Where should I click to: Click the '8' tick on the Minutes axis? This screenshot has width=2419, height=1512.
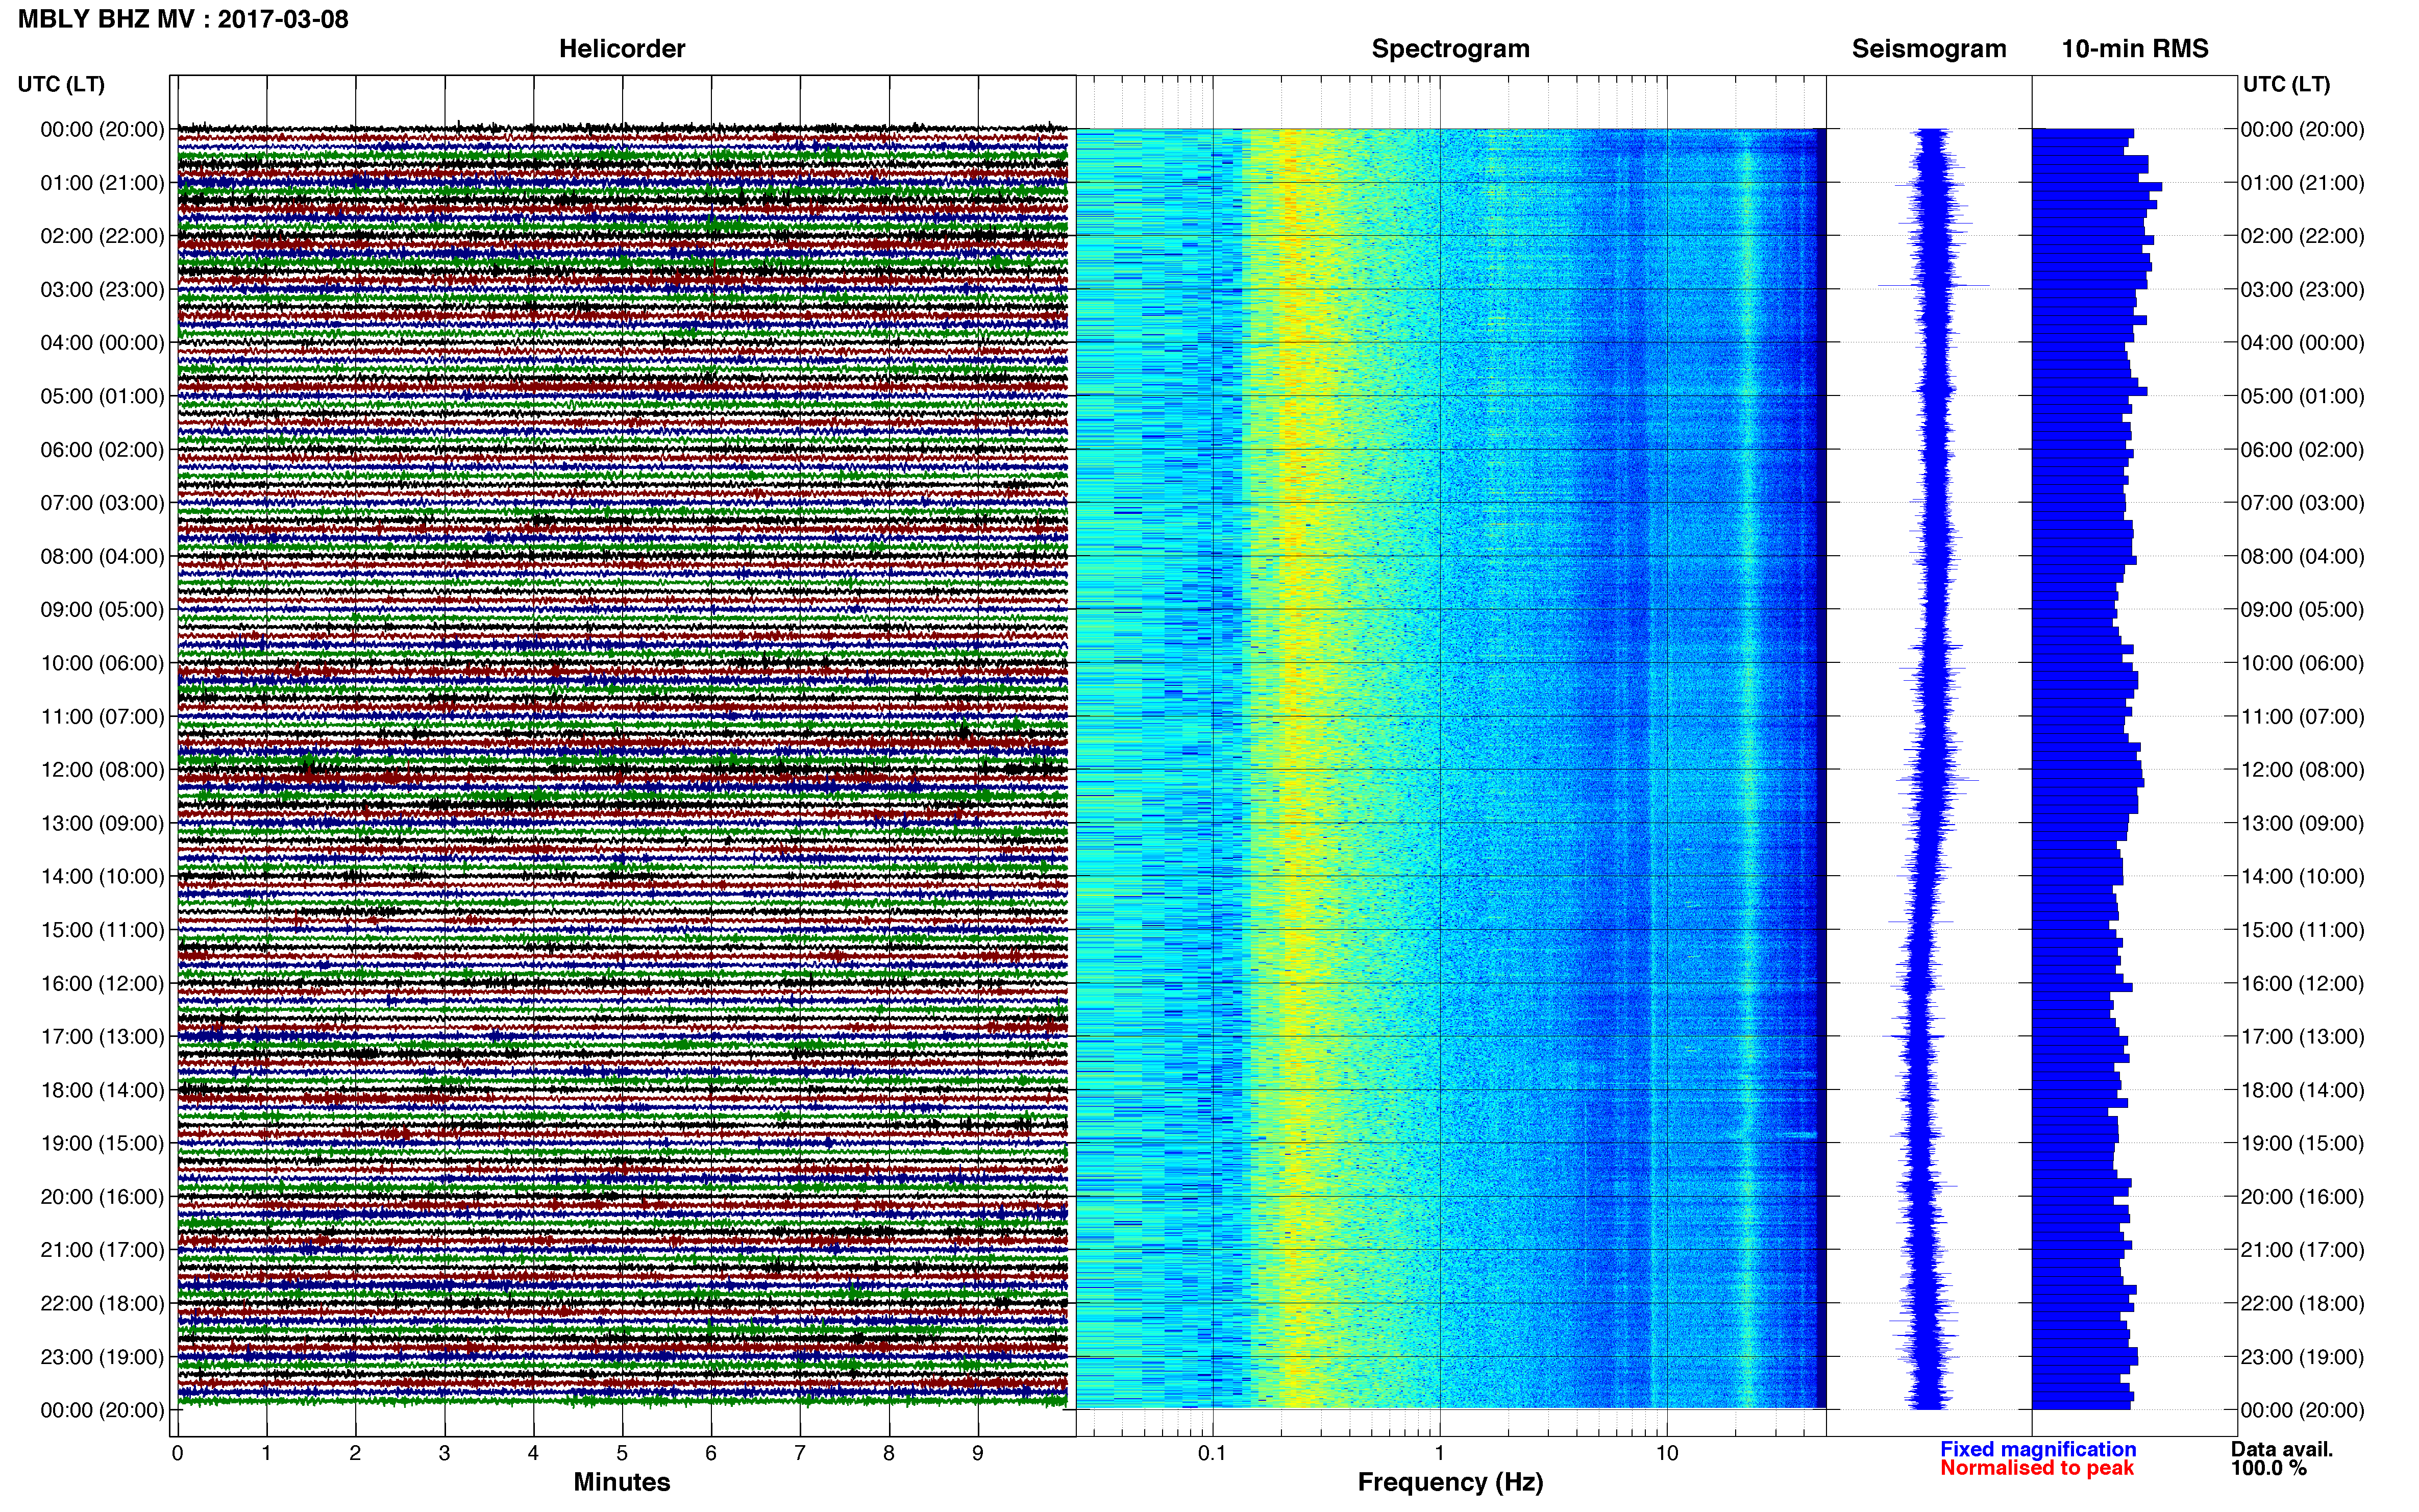pos(889,1453)
